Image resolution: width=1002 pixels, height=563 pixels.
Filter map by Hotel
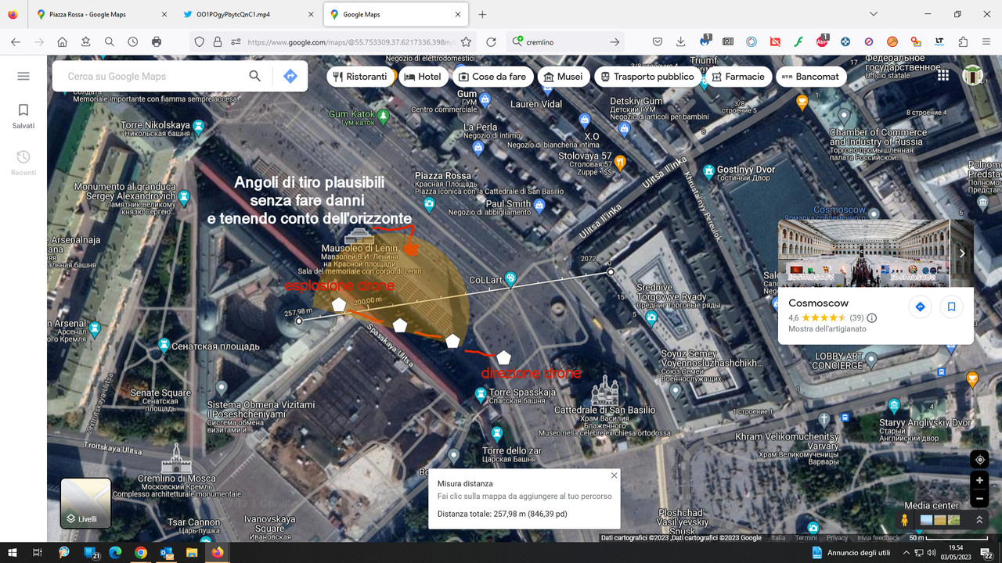coord(423,77)
